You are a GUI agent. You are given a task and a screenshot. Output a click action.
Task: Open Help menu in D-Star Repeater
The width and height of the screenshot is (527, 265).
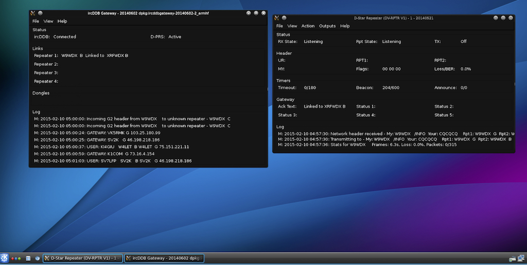pyautogui.click(x=345, y=26)
